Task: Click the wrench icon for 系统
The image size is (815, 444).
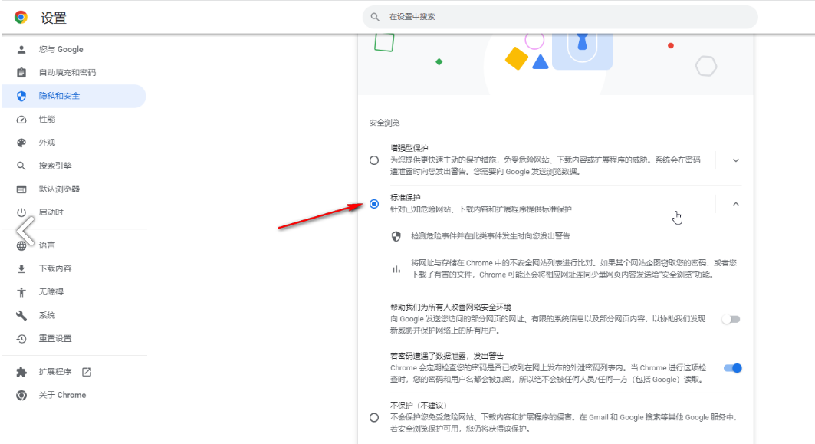Action: [x=21, y=316]
